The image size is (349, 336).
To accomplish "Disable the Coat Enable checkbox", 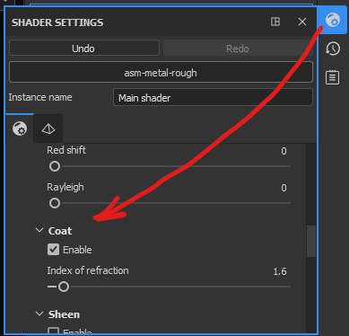I will (53, 250).
